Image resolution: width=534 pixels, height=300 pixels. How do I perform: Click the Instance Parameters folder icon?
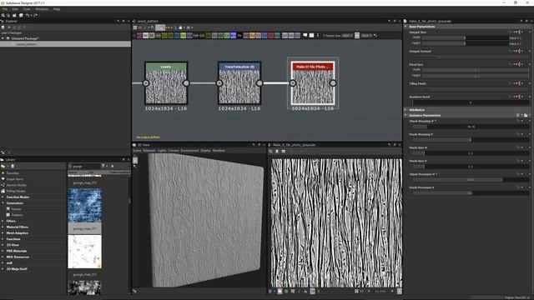point(526,115)
